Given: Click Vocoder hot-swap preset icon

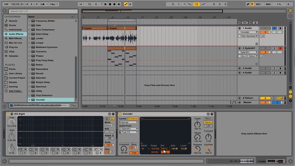Looking at the screenshot, I should click(208, 114).
